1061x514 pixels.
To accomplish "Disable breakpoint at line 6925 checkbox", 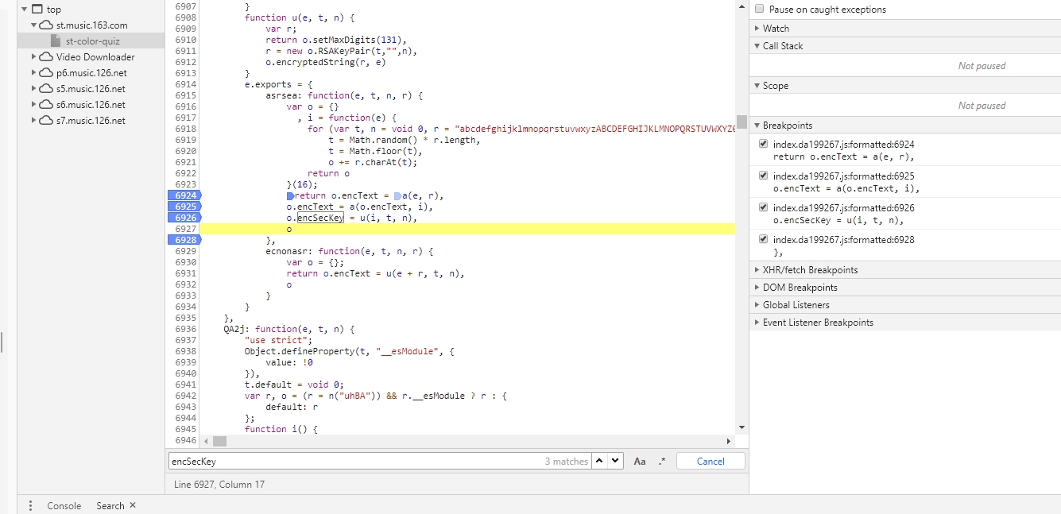I will [763, 176].
